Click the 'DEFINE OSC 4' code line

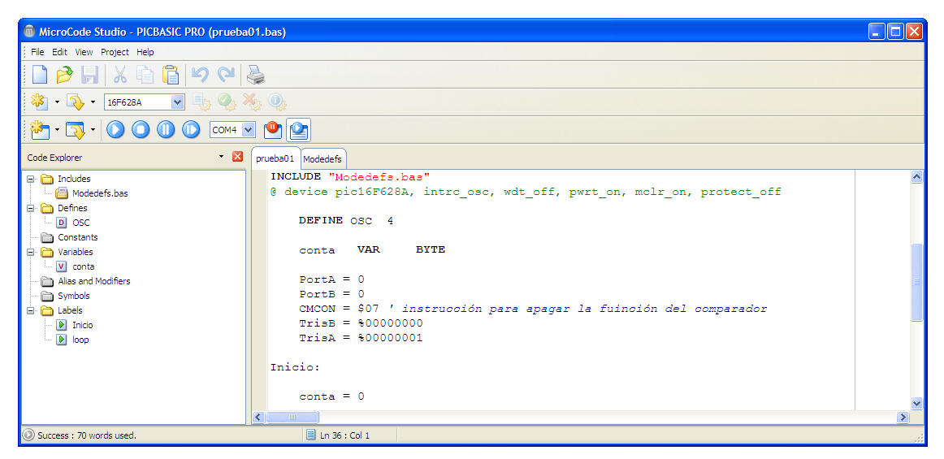click(346, 221)
